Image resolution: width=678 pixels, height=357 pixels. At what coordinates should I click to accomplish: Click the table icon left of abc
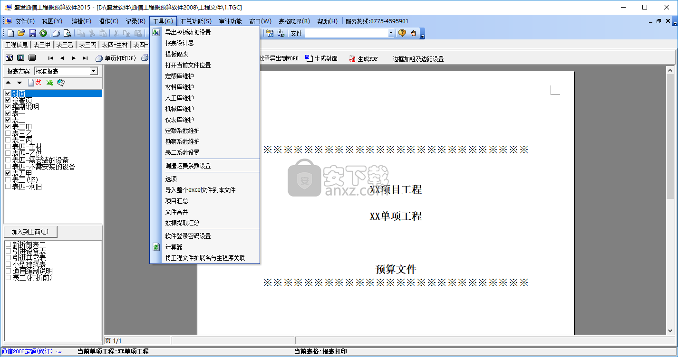pos(270,33)
